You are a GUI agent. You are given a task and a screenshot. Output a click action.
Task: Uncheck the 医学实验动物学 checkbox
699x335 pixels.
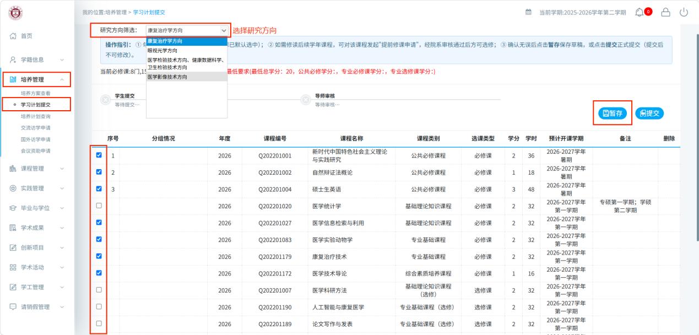coord(99,239)
